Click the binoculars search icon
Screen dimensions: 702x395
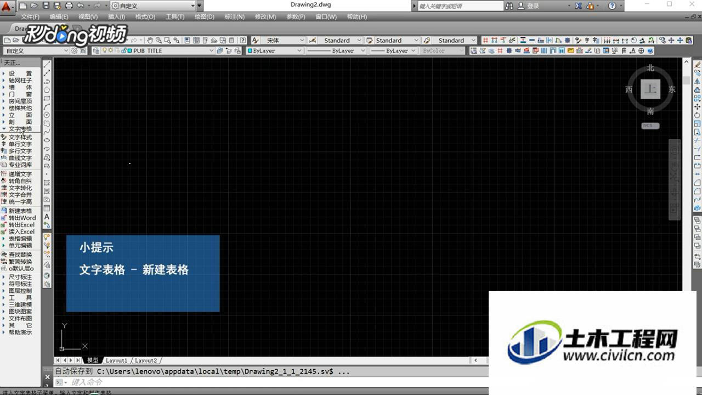point(509,5)
